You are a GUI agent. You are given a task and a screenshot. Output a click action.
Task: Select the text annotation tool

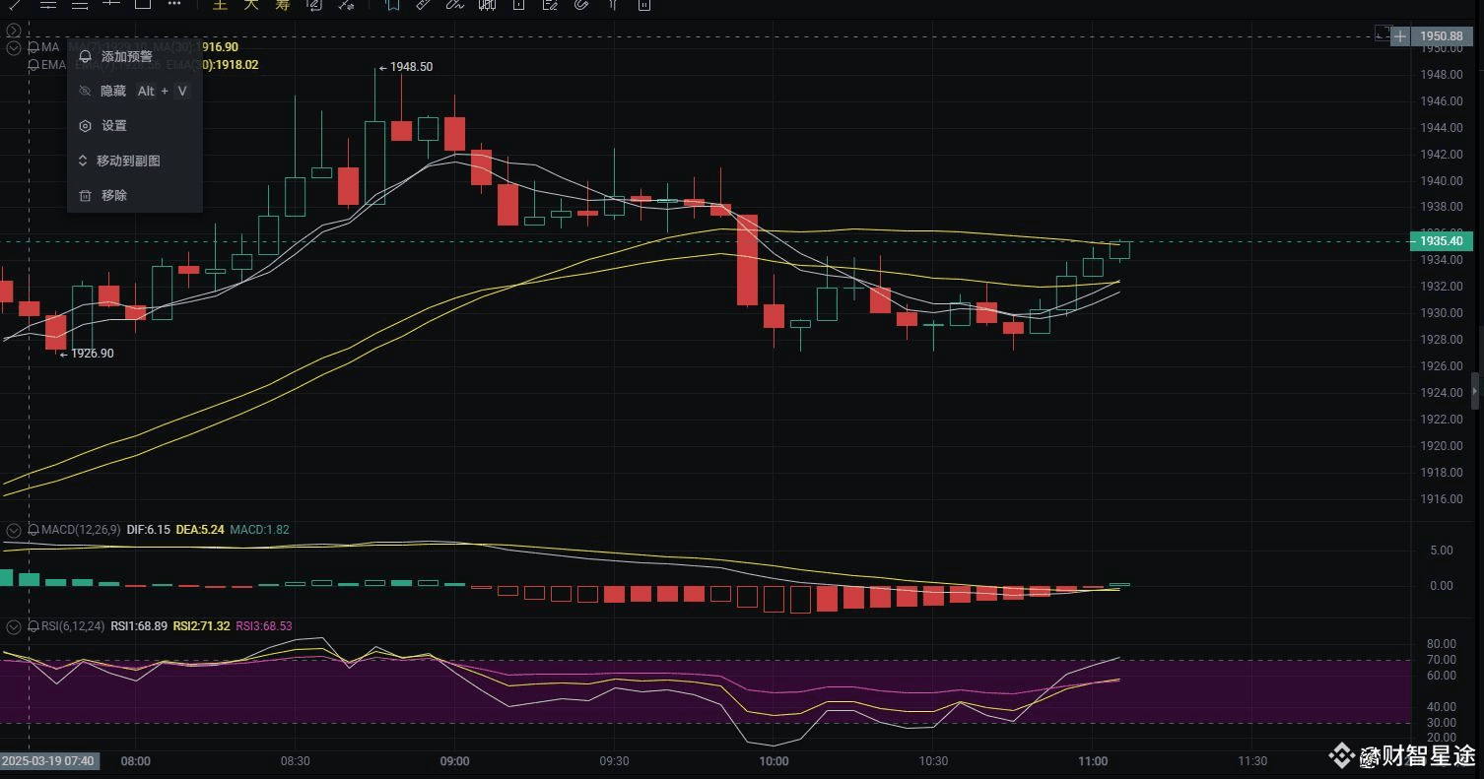pos(518,6)
